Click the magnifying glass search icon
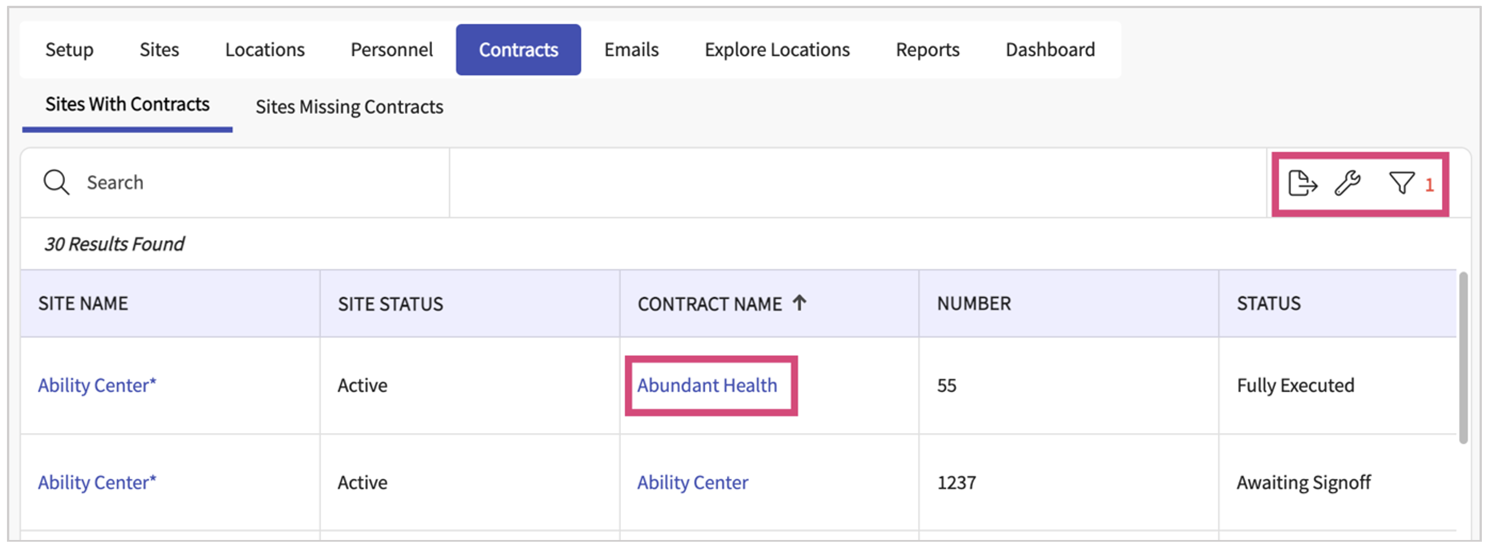Image resolution: width=1490 pixels, height=551 pixels. [x=56, y=183]
